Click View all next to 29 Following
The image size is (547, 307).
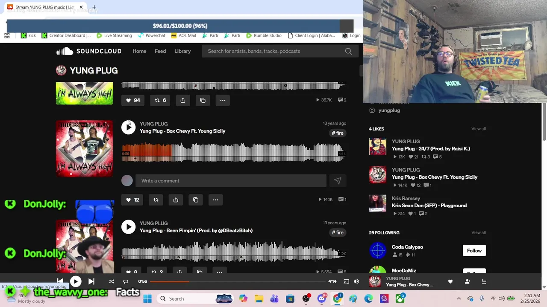(479, 232)
